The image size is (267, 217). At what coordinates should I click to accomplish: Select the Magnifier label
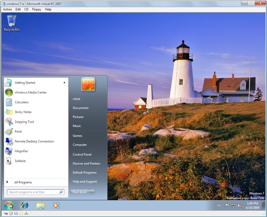[x=21, y=151]
